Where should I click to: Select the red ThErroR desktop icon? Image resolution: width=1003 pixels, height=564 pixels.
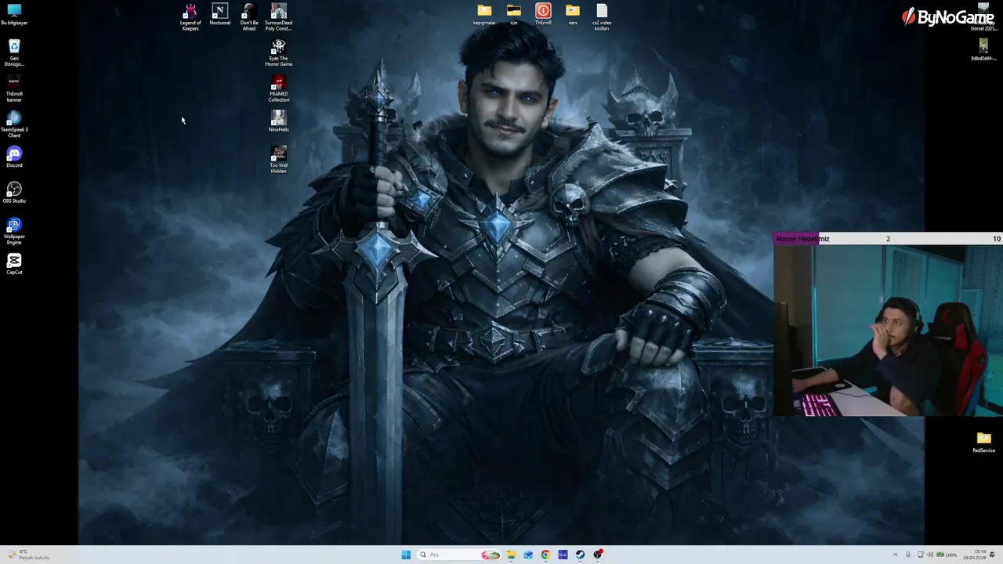coord(543,14)
